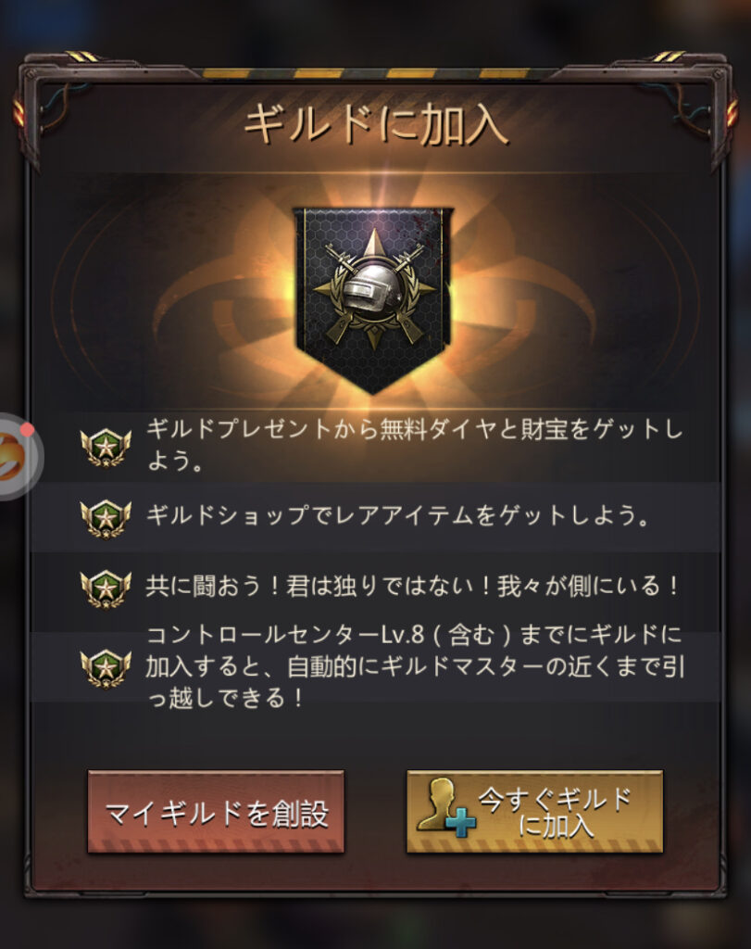Viewport: 751px width, 949px height.
Task: Select the 君は独りではない text row
Action: (376, 588)
